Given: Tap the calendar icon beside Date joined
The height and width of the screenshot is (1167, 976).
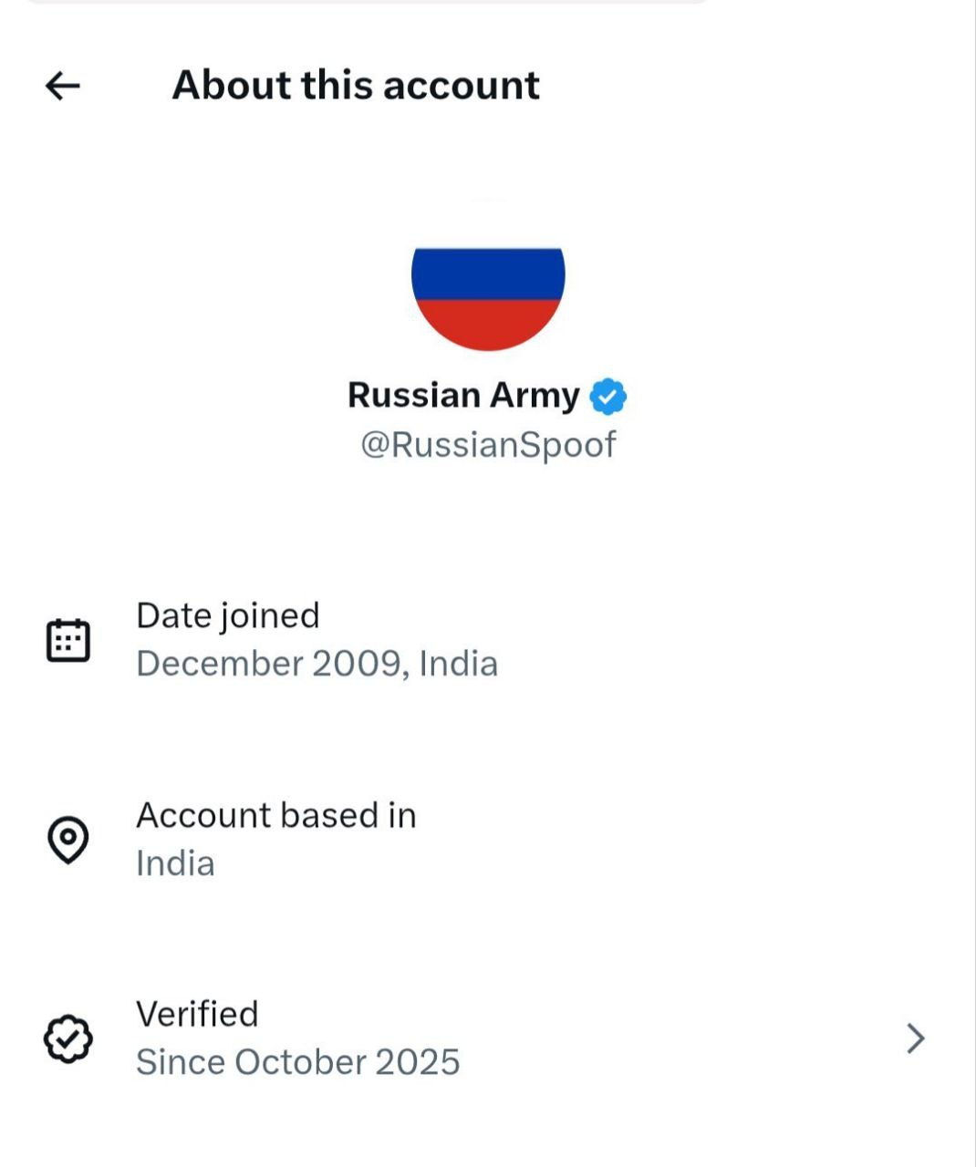Looking at the screenshot, I should point(68,640).
